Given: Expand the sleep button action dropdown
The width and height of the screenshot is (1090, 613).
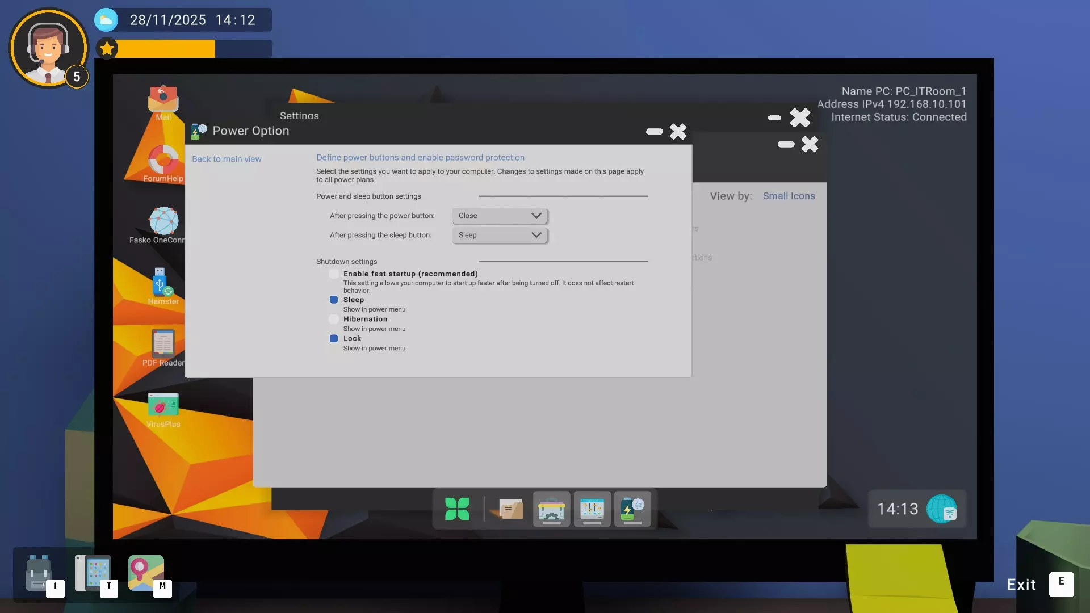Looking at the screenshot, I should (x=500, y=235).
